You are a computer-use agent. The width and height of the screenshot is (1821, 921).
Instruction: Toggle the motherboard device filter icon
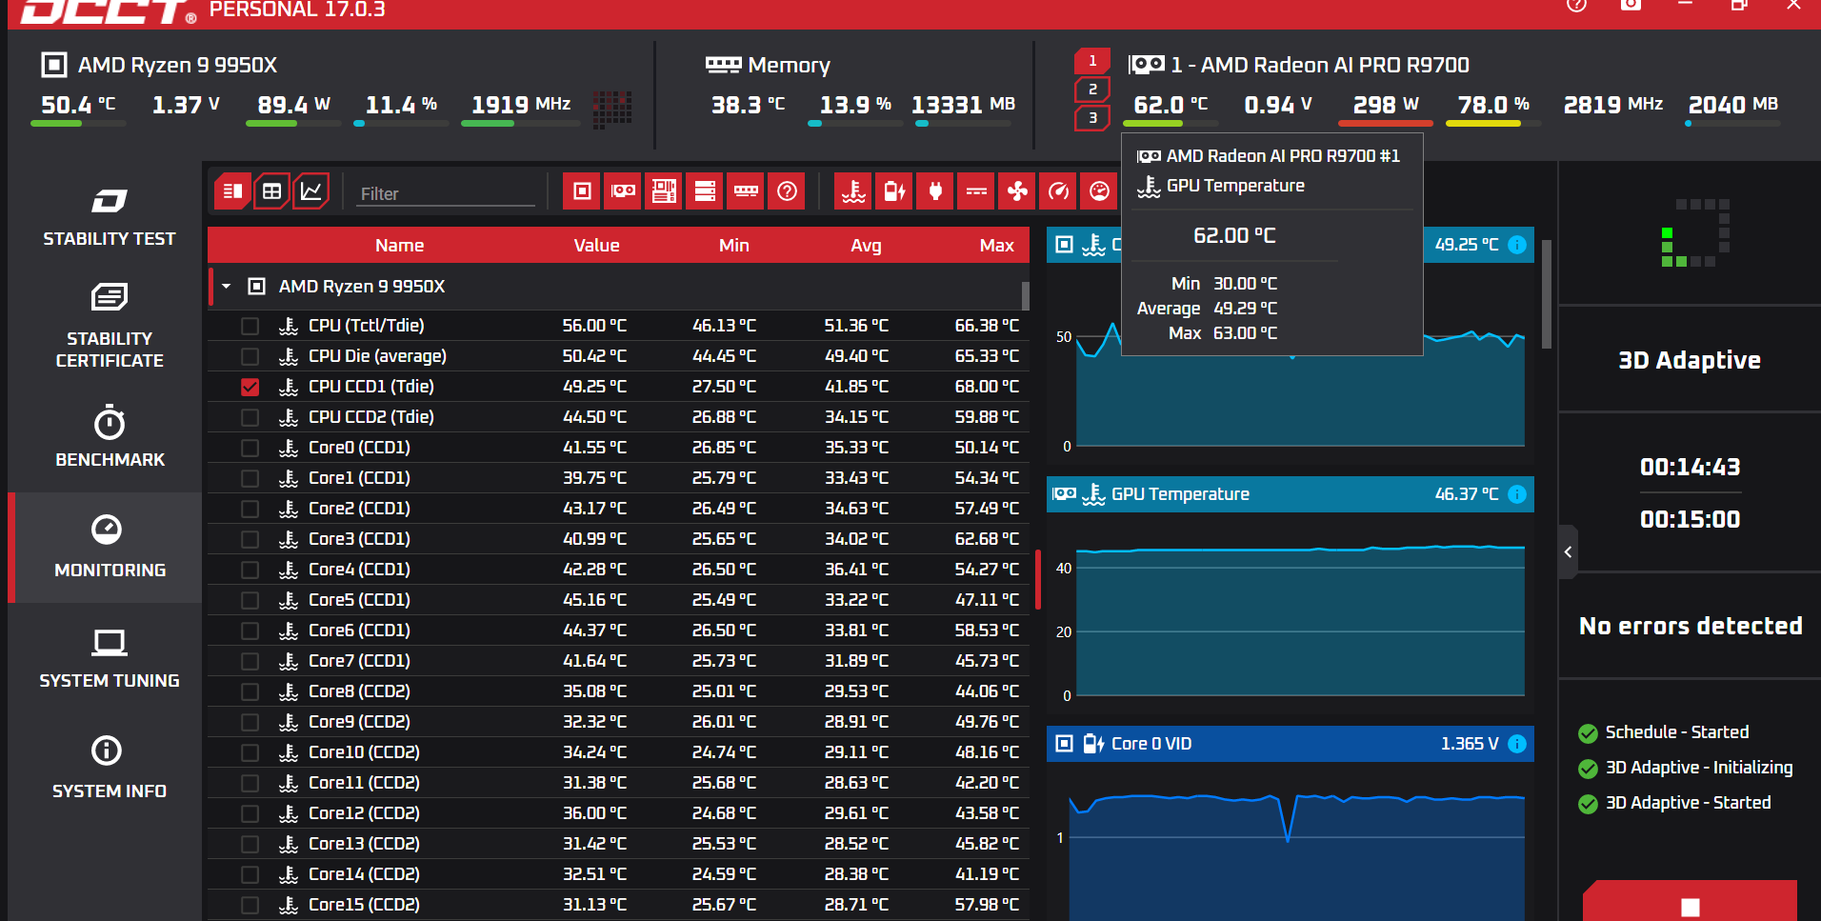coord(664,191)
